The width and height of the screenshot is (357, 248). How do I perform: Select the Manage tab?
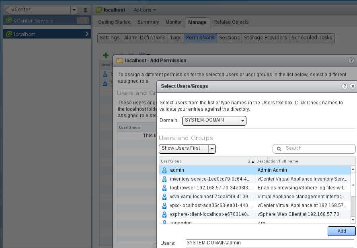(197, 22)
